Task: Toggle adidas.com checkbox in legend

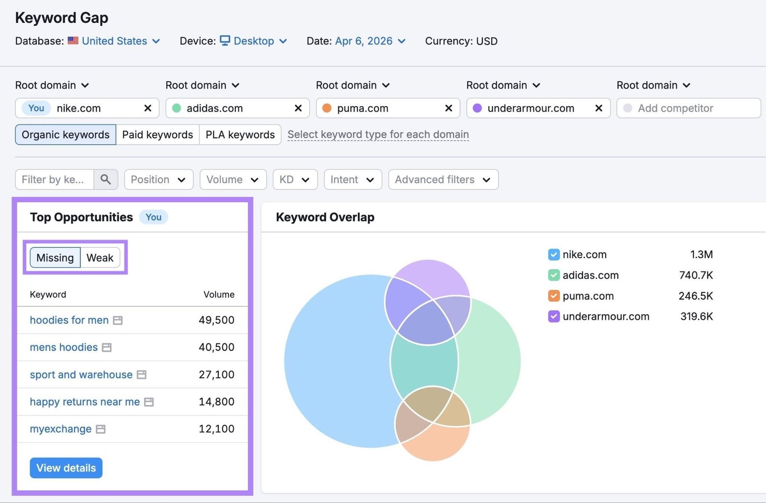Action: coord(553,275)
